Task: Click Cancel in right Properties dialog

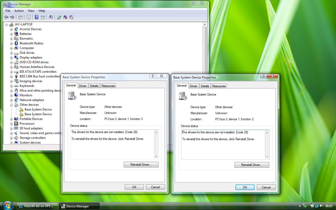Action: click(x=266, y=187)
